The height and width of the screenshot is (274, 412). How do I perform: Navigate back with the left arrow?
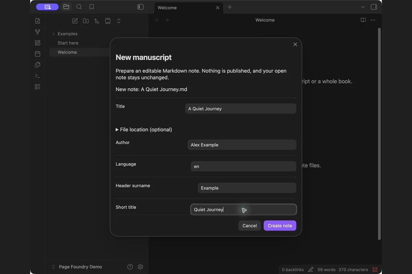tap(157, 20)
